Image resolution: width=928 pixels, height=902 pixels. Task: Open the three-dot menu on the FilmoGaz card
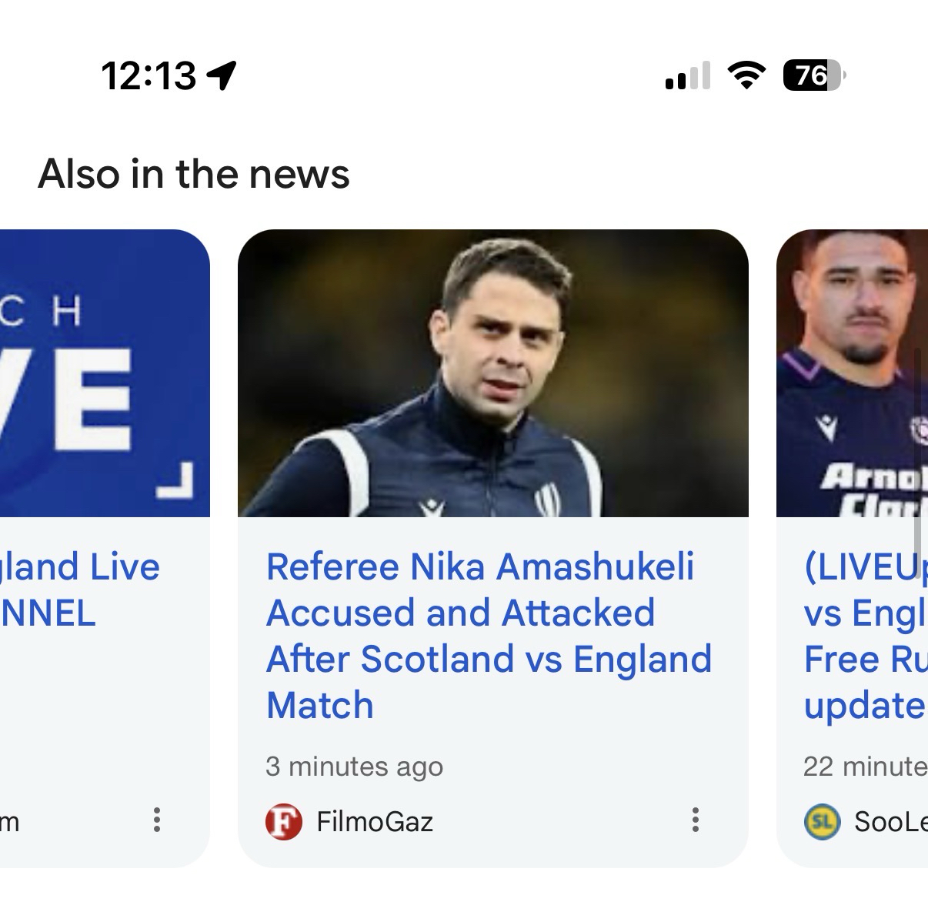coord(695,820)
